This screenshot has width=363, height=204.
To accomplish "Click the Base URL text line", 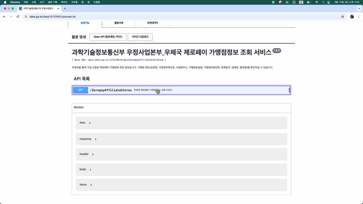I will (x=119, y=60).
